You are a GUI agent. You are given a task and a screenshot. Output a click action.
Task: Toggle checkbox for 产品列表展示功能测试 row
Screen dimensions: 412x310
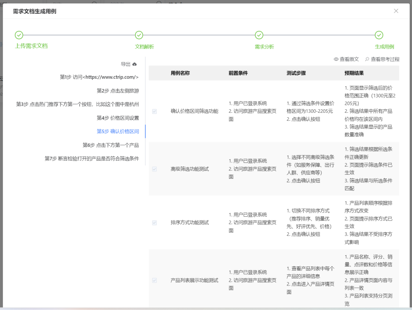point(154,281)
